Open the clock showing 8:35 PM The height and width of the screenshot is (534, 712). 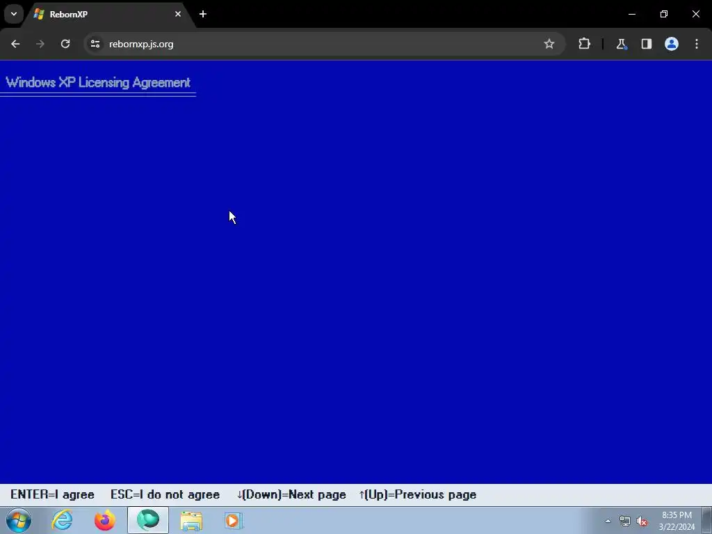677,521
